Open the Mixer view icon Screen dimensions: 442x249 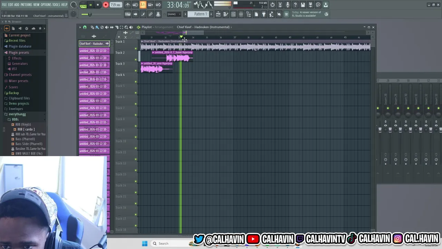pyautogui.click(x=241, y=14)
